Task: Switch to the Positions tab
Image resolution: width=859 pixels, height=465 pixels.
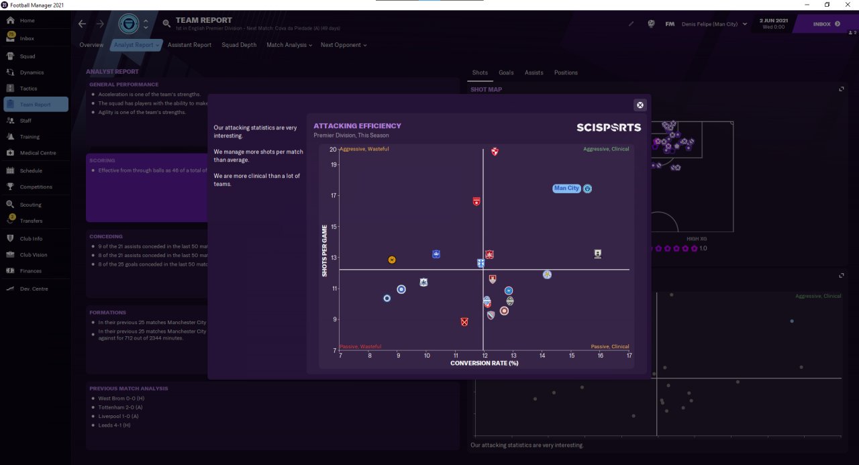Action: 566,72
